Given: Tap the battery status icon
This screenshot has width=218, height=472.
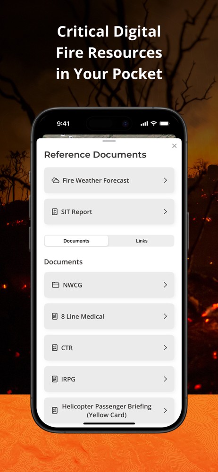Looking at the screenshot, I should (164, 123).
